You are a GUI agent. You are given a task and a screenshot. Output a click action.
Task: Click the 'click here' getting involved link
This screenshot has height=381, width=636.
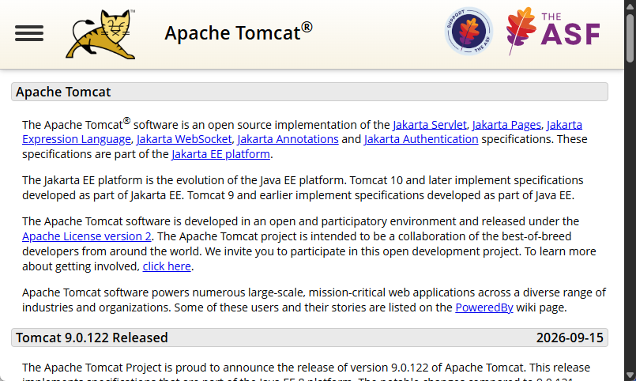(167, 266)
